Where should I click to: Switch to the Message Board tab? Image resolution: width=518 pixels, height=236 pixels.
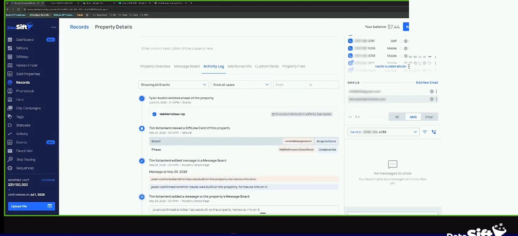coord(187,66)
